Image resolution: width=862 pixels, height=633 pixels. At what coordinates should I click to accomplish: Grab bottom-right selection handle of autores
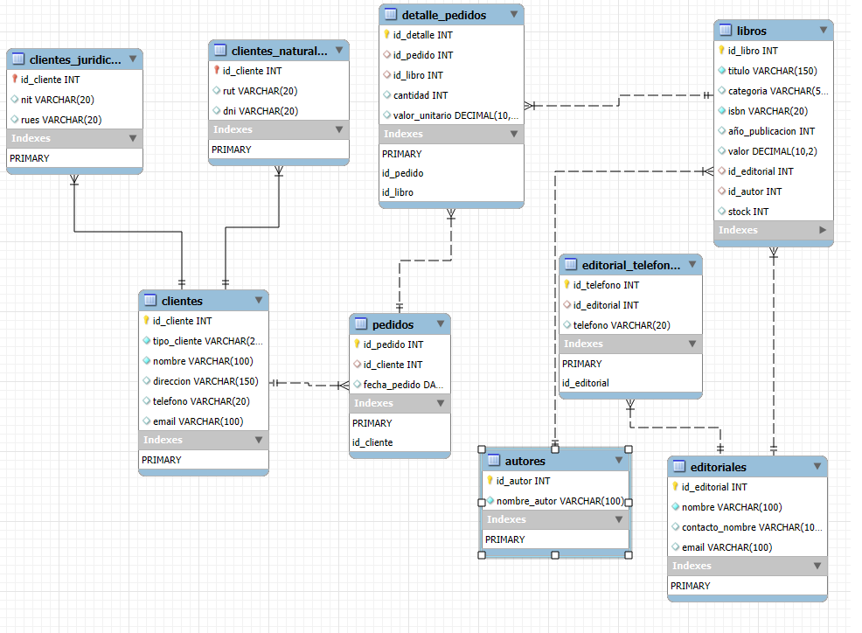coord(629,555)
